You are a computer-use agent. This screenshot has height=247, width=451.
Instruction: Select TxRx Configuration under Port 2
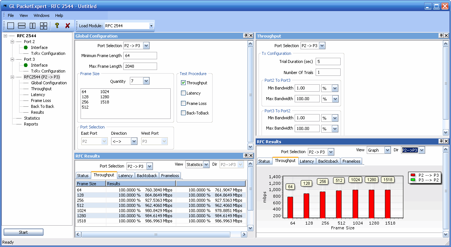click(x=48, y=53)
